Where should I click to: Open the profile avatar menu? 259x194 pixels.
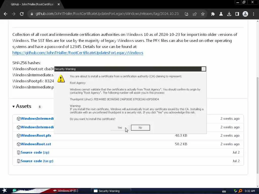coord(245,14)
